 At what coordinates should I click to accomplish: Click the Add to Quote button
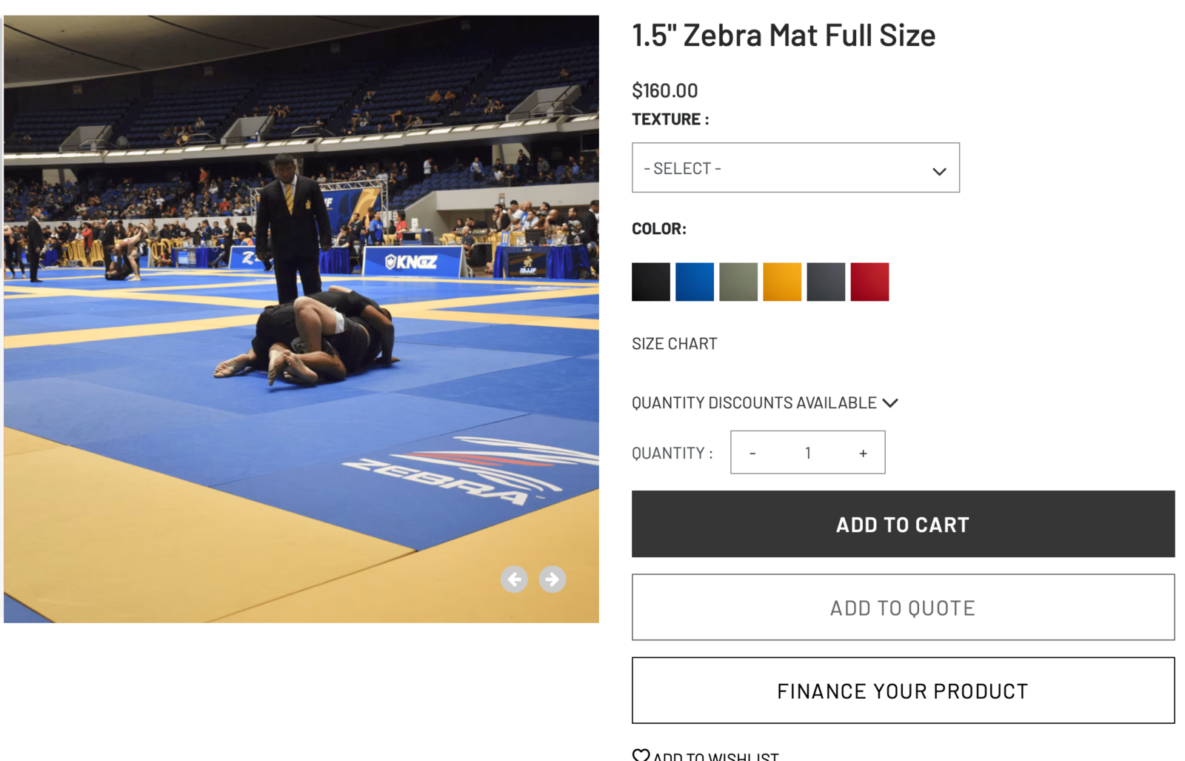[903, 608]
